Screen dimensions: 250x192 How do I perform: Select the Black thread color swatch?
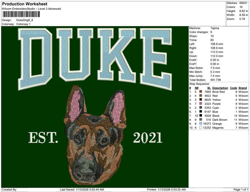[x=200, y=116]
